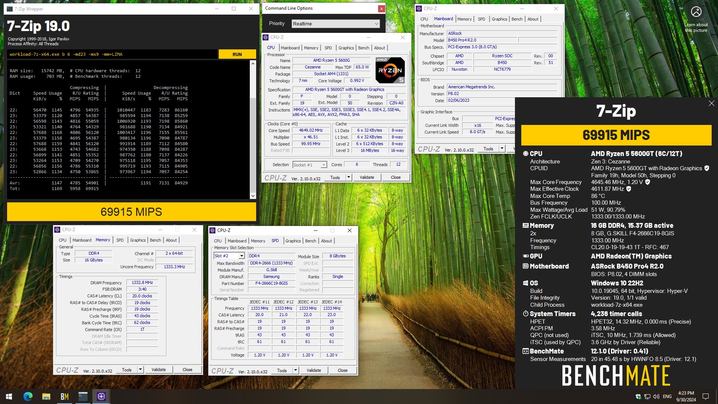Viewport: 718px width, 404px height.
Task: Open the Windows Start menu
Action: pos(9,397)
